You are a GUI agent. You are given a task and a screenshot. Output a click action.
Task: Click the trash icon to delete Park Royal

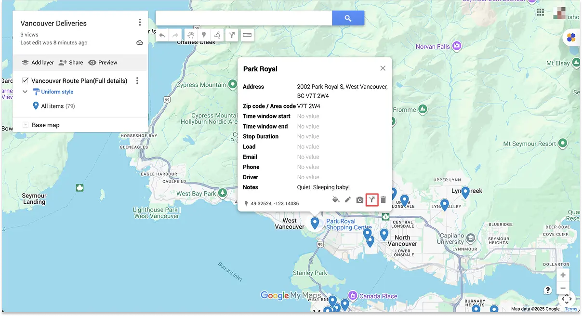pyautogui.click(x=383, y=199)
